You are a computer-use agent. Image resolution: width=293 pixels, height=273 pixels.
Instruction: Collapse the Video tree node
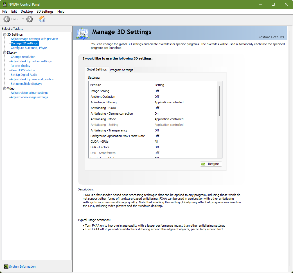pos(5,88)
